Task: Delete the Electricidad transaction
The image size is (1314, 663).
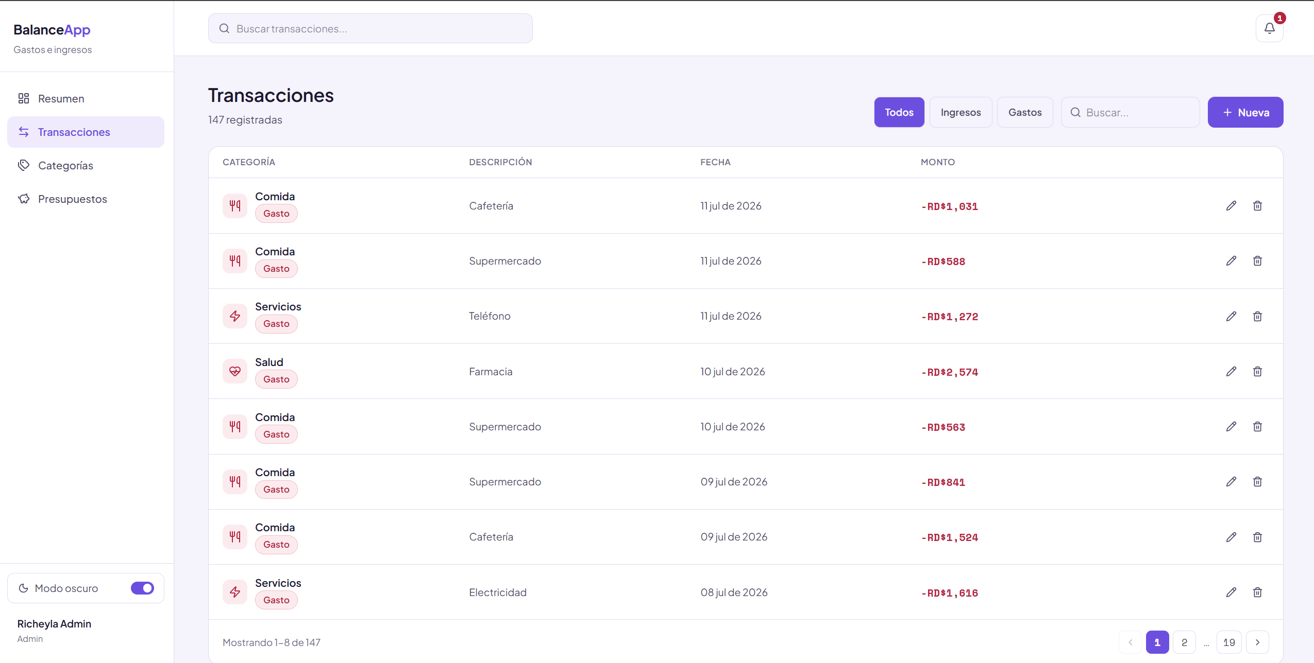Action: pos(1257,592)
